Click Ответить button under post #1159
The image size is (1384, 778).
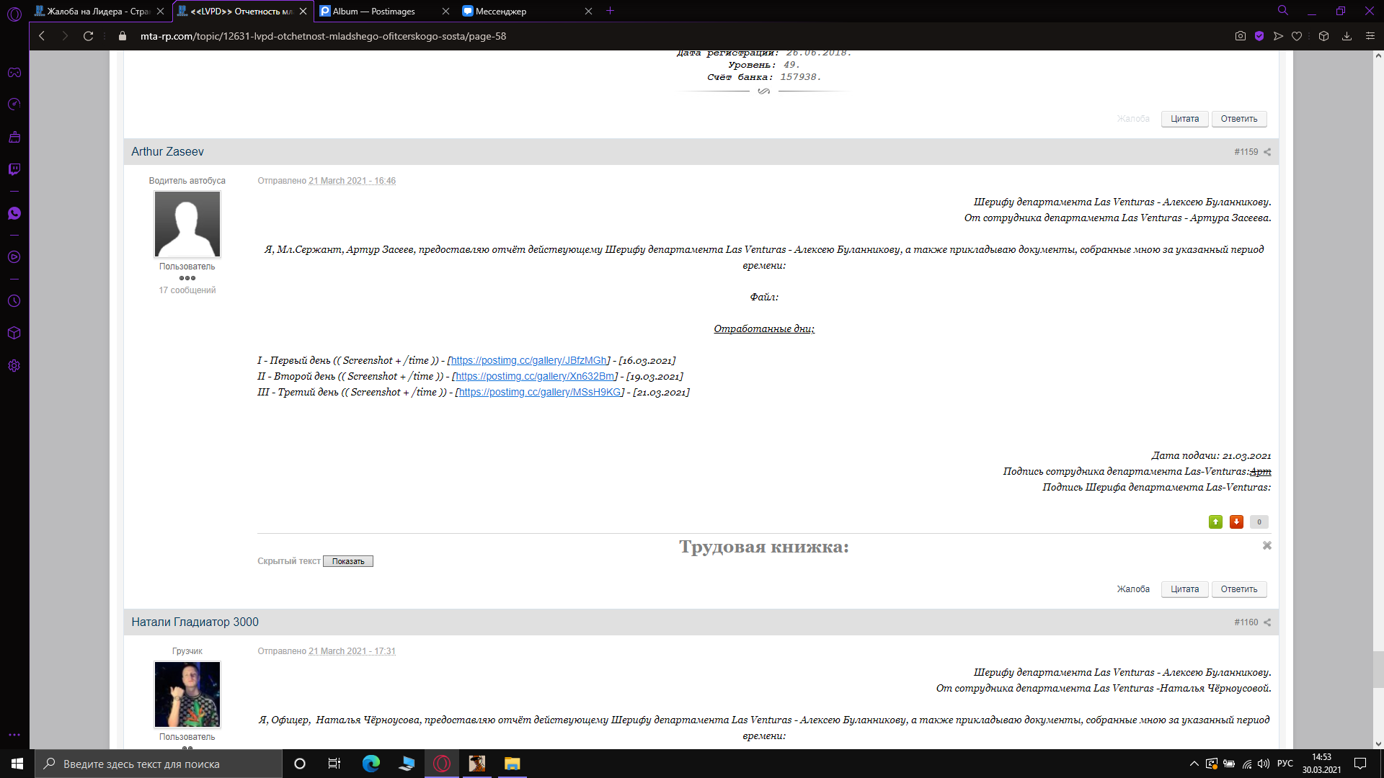point(1238,589)
